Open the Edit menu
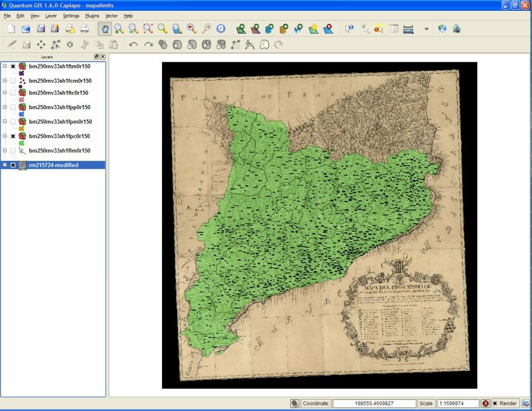 [x=20, y=16]
